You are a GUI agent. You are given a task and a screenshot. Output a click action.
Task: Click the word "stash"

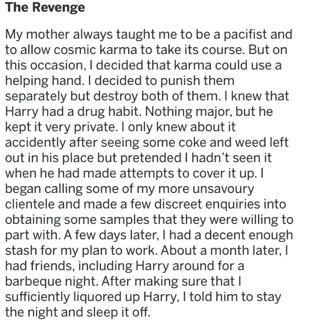pyautogui.click(x=22, y=249)
